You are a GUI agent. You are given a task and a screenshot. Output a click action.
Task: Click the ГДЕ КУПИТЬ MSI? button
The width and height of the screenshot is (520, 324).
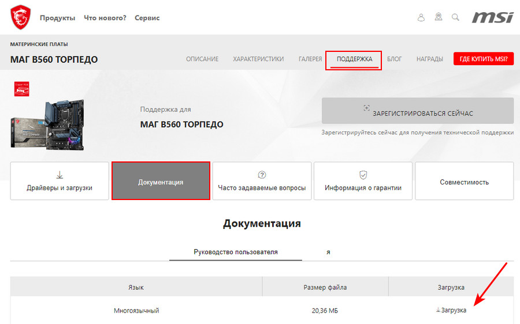point(484,59)
